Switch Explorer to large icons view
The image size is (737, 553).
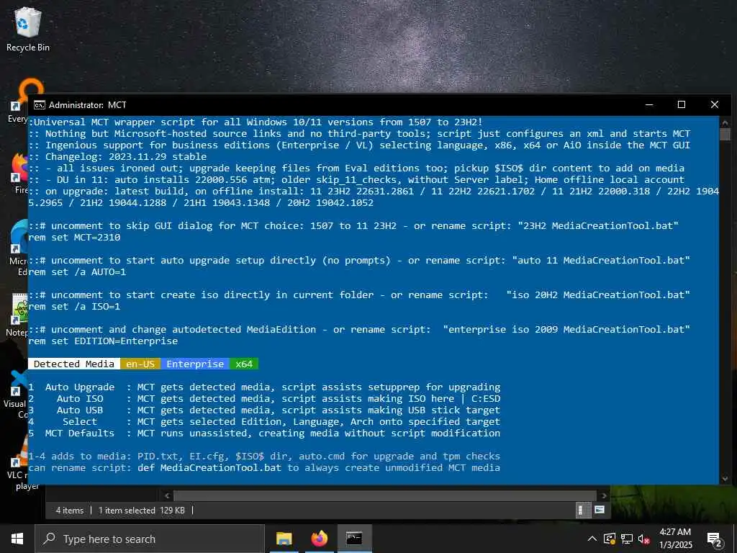pyautogui.click(x=600, y=510)
